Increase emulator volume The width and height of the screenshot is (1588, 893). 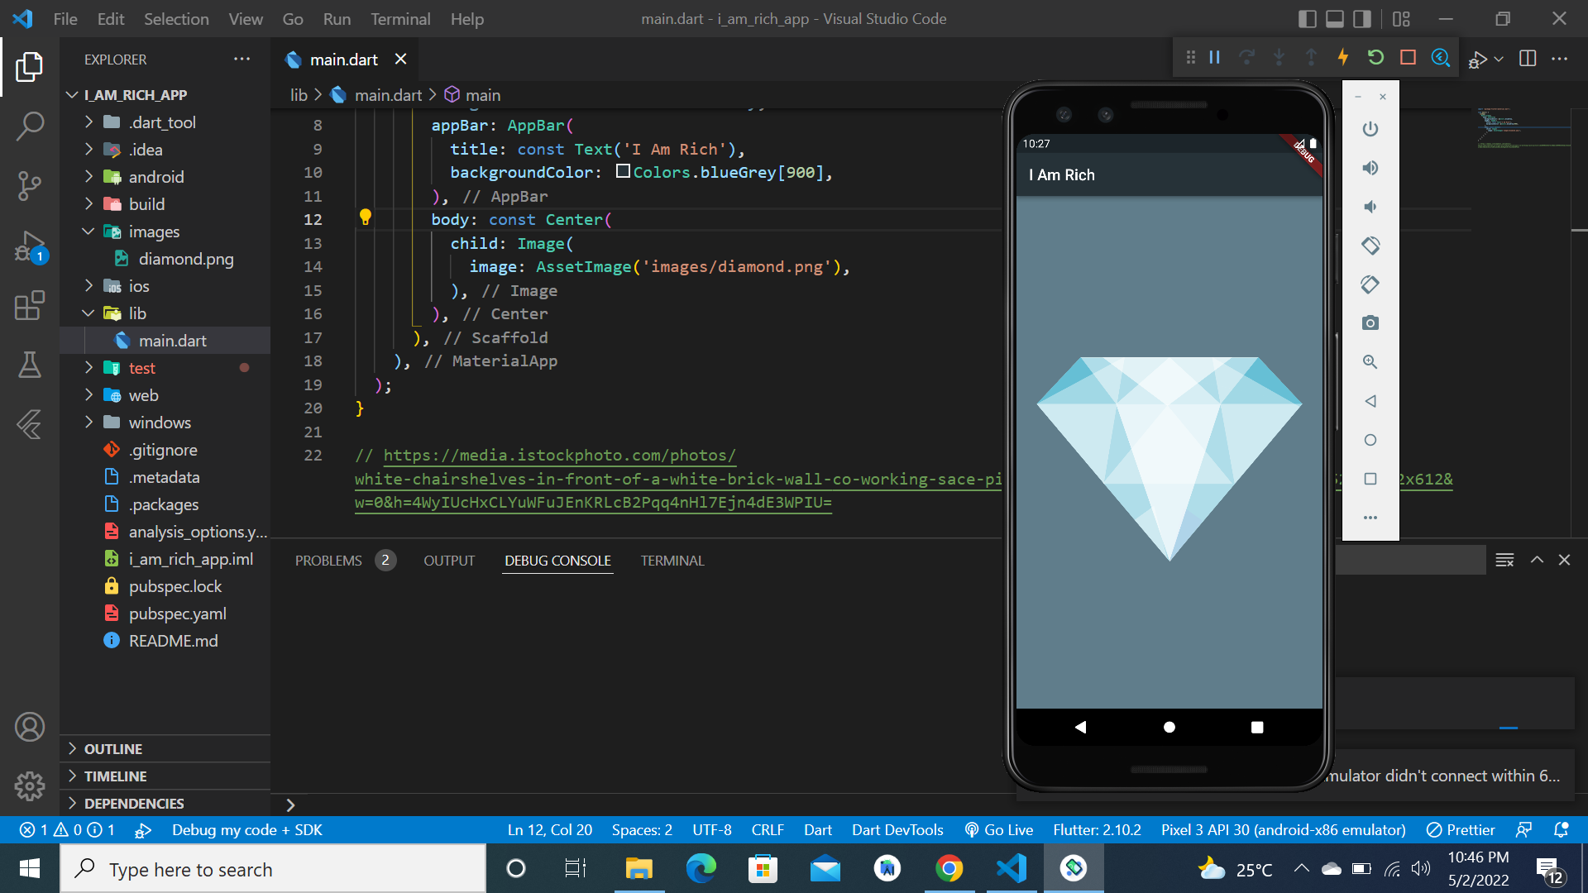[1370, 167]
